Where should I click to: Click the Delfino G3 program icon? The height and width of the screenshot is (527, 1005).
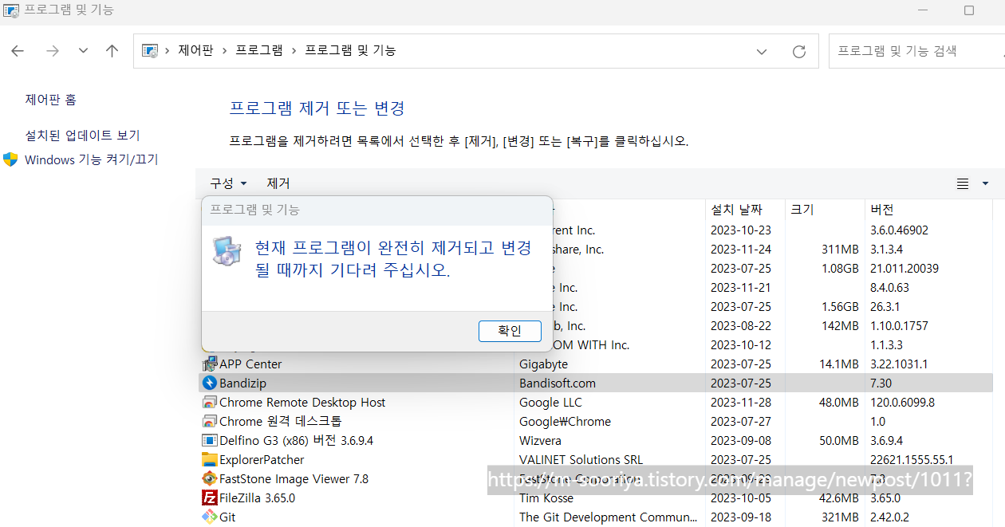click(210, 441)
